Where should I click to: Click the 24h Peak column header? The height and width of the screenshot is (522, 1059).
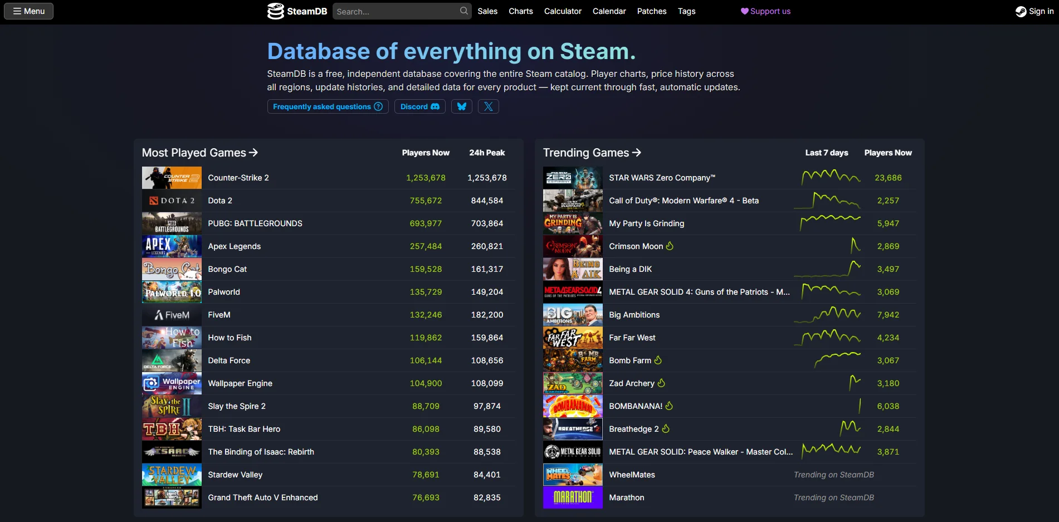click(487, 153)
